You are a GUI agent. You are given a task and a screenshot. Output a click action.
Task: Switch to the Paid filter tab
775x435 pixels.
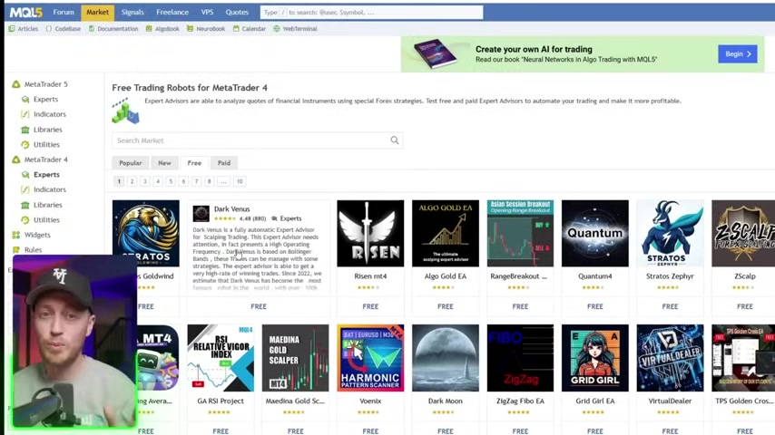pyautogui.click(x=224, y=163)
